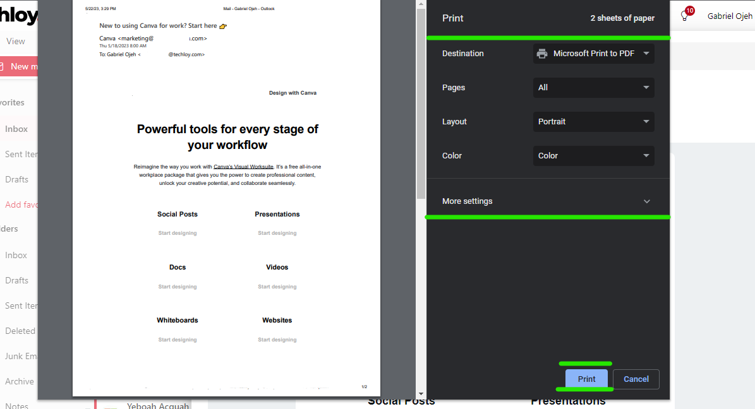755x409 pixels.
Task: Click the printer icon in Destination field
Action: click(542, 54)
